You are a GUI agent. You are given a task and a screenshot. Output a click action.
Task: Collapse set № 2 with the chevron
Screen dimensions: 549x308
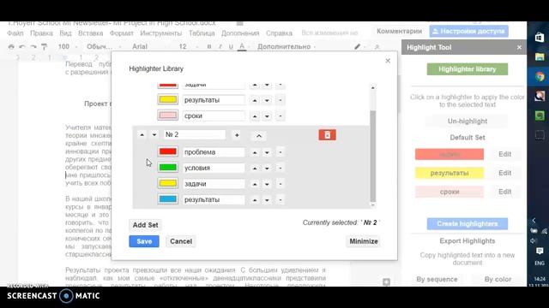259,135
